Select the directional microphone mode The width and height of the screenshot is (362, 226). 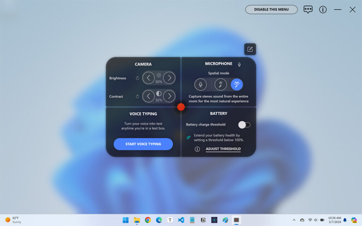221,84
